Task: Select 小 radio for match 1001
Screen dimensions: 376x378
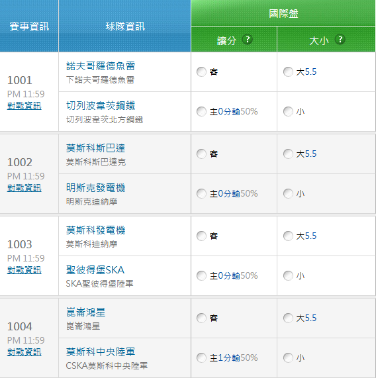Action: coord(288,112)
